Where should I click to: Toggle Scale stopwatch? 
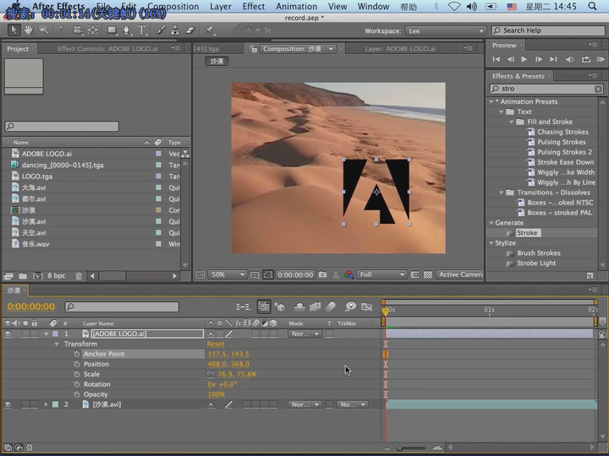coord(76,374)
